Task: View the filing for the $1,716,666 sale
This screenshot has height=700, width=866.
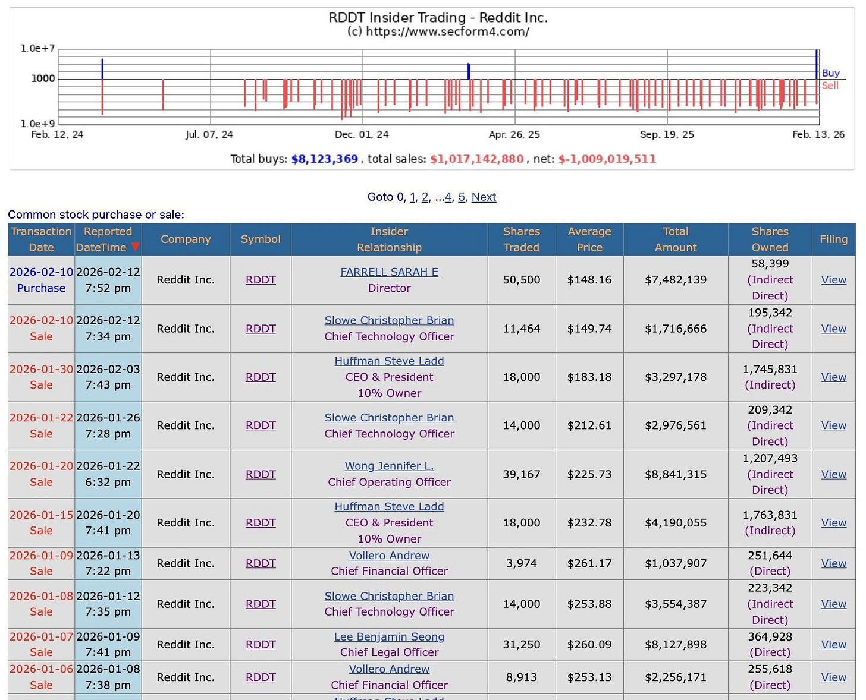Action: pyautogui.click(x=833, y=329)
